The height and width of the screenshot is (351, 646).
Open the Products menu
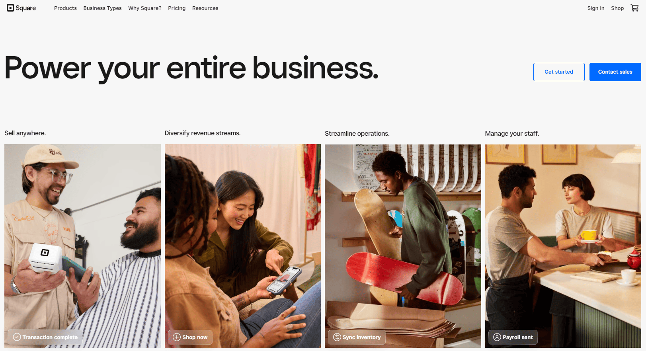click(65, 8)
